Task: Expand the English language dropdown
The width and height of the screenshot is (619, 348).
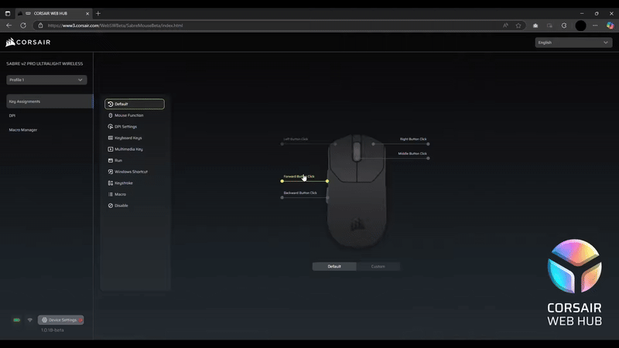Action: click(573, 43)
